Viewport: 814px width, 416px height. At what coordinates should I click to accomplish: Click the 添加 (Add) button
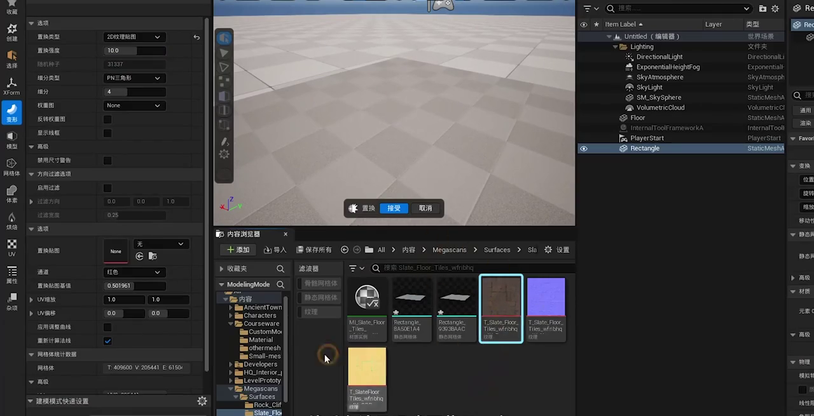(238, 250)
